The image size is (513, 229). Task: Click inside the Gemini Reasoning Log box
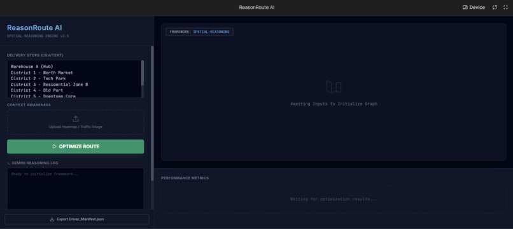(x=75, y=189)
